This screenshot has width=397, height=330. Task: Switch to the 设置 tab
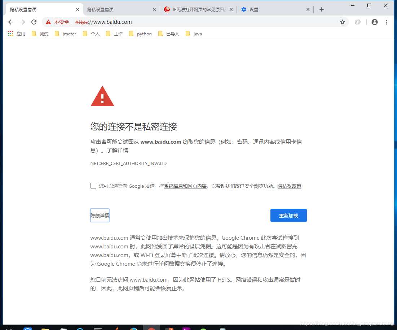[275, 10]
